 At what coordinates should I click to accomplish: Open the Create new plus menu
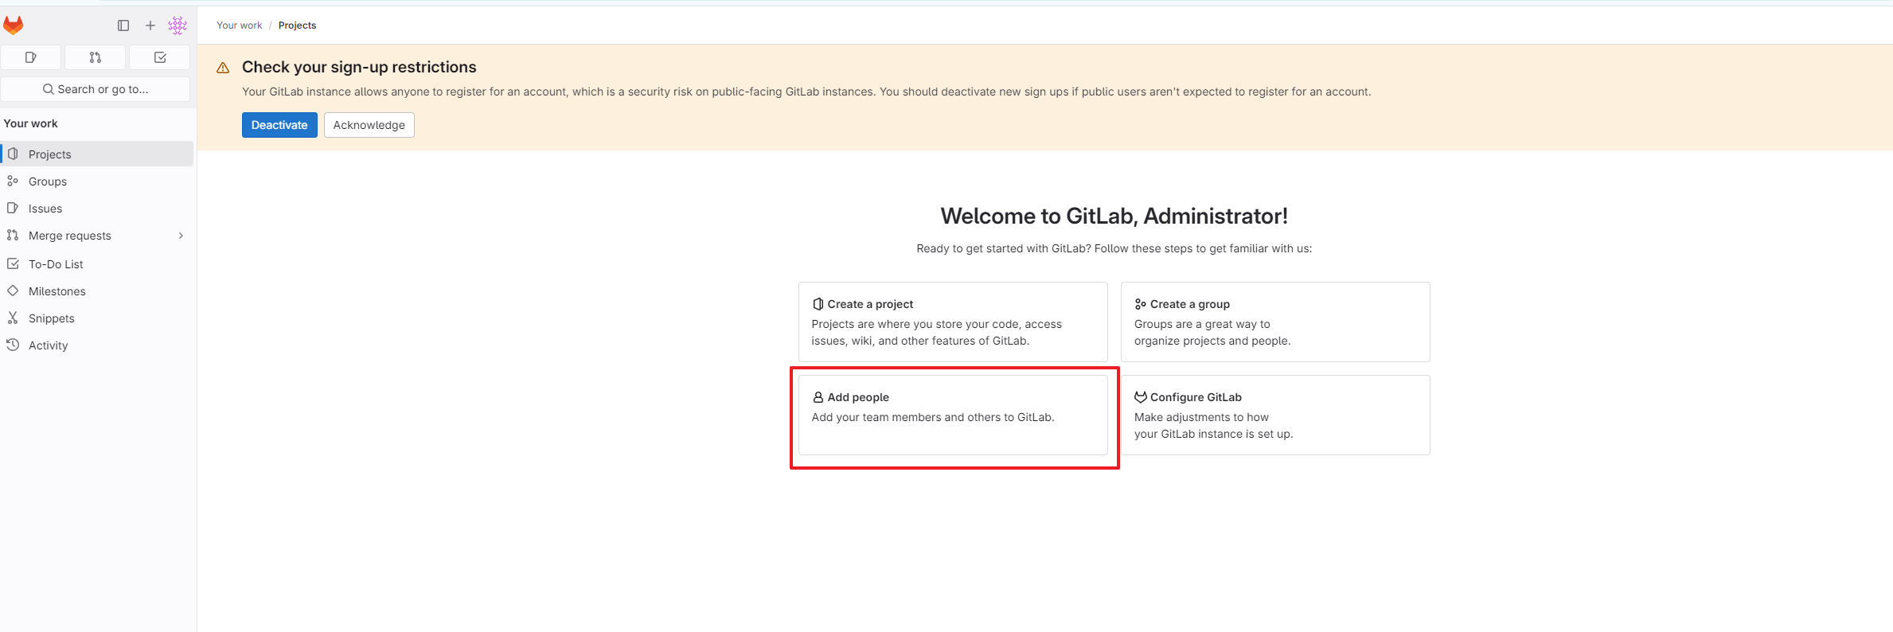[x=150, y=25]
